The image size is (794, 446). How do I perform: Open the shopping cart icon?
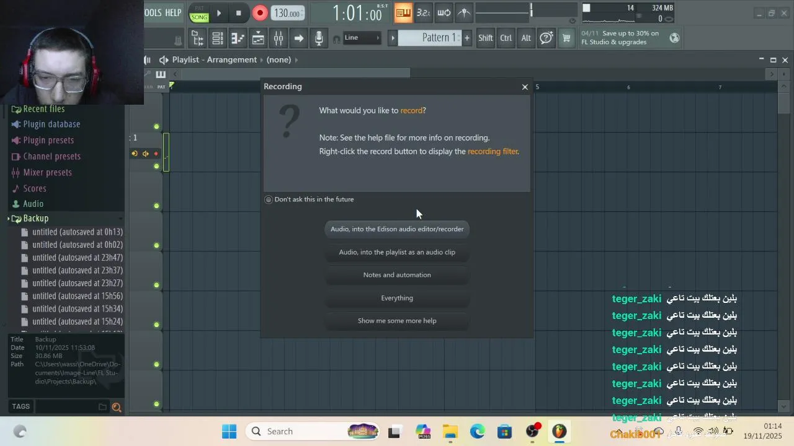tap(566, 38)
